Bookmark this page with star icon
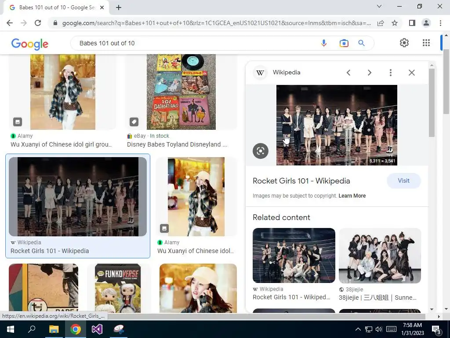 point(395,23)
